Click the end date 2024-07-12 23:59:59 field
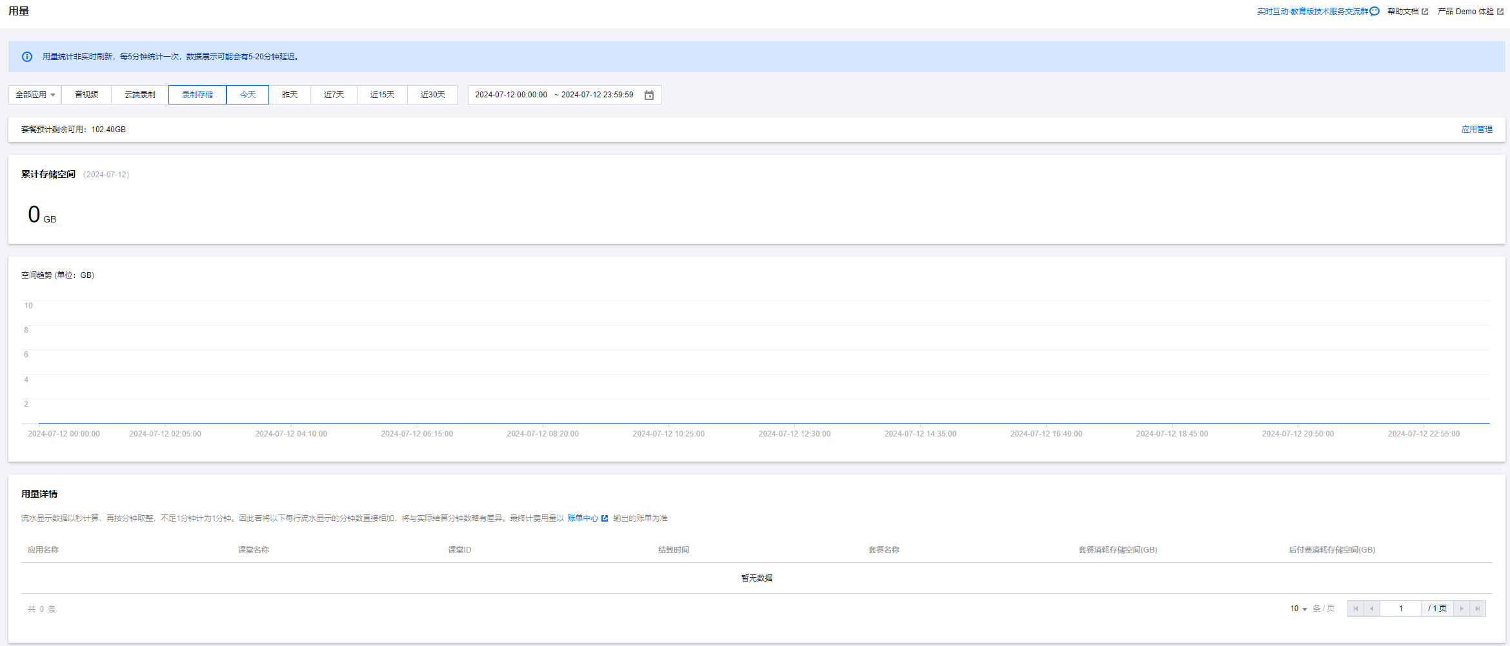 (x=598, y=95)
